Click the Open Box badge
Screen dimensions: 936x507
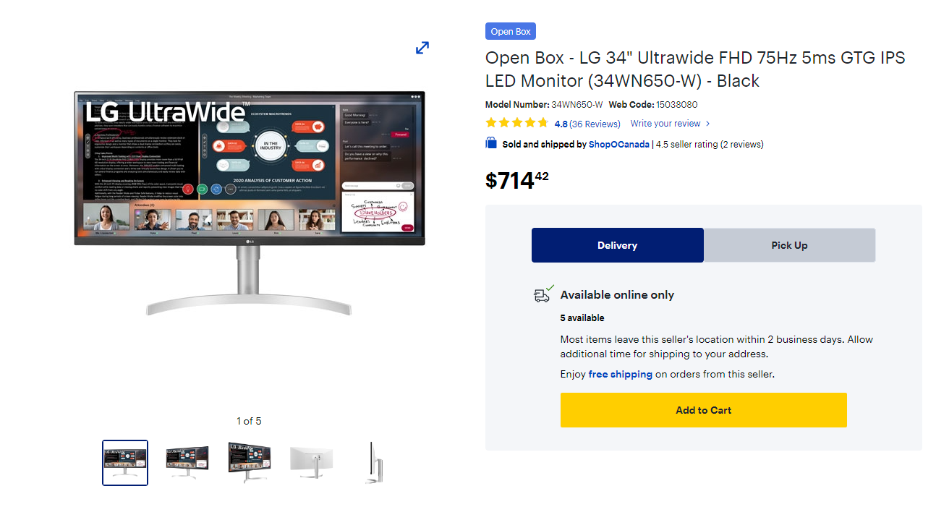[511, 31]
